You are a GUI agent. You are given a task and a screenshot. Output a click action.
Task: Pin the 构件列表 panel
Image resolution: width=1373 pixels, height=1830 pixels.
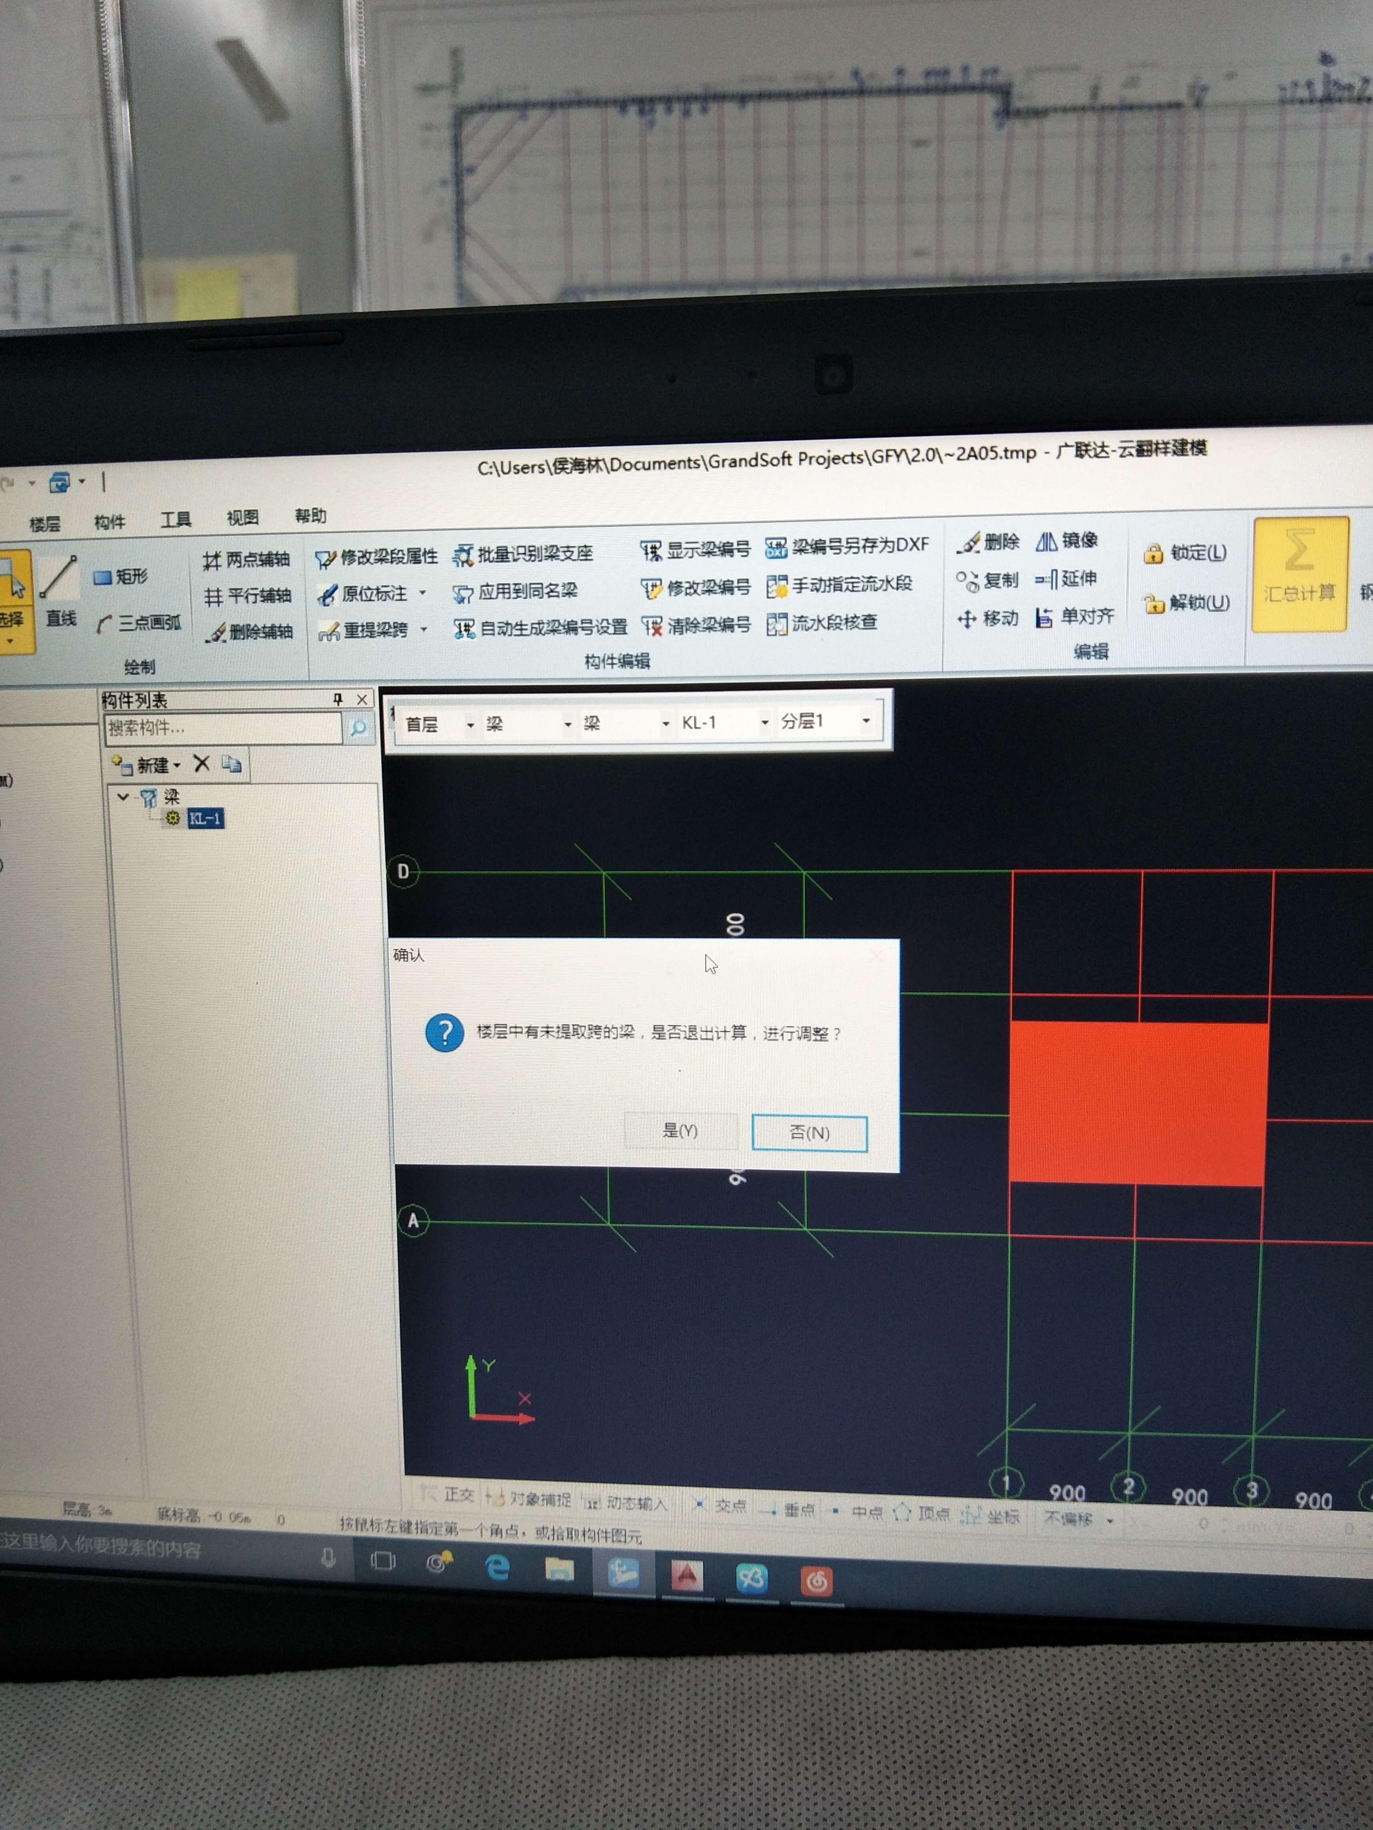click(x=338, y=699)
